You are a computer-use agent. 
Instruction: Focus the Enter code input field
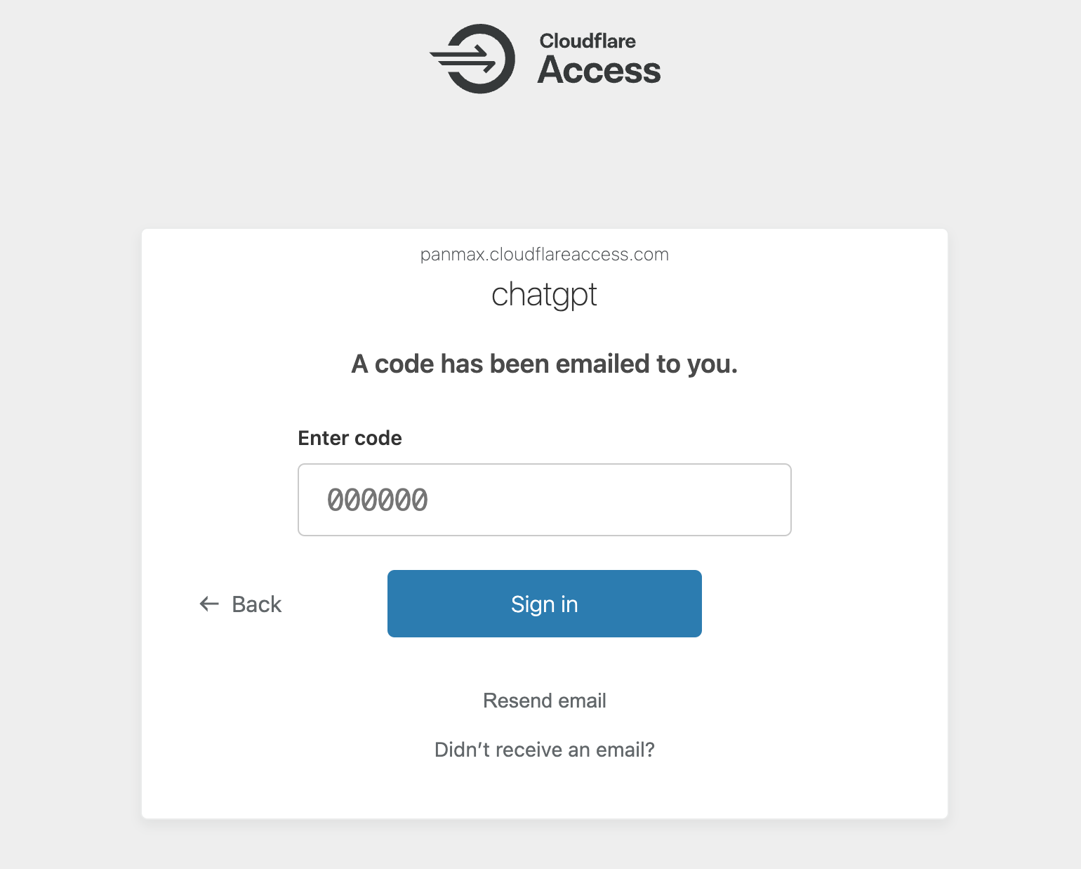[544, 500]
